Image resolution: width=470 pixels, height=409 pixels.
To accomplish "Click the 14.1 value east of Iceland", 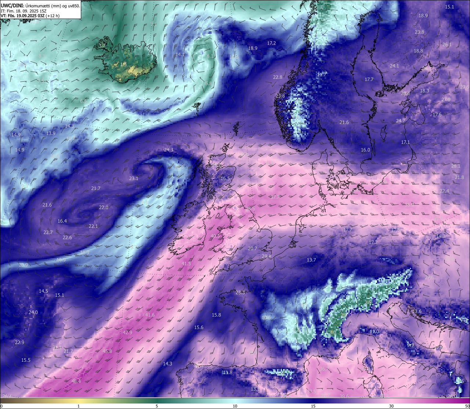I will 180,54.
